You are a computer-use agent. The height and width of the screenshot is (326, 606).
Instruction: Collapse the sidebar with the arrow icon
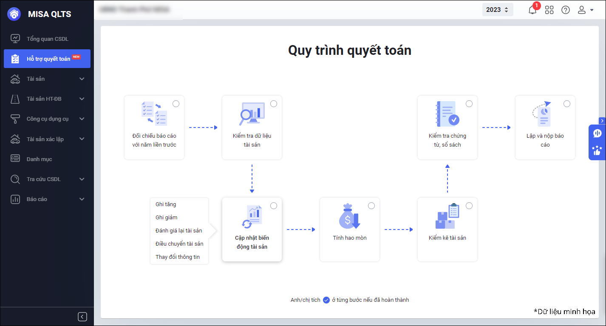[82, 317]
